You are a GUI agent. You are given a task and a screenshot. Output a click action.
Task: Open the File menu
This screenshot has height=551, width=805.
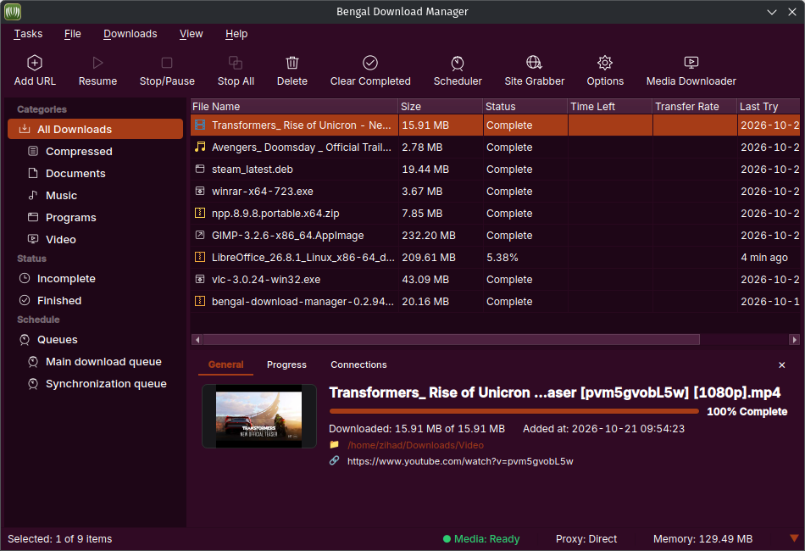(x=72, y=34)
